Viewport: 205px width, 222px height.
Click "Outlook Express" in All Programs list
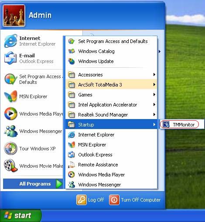[x=95, y=155]
